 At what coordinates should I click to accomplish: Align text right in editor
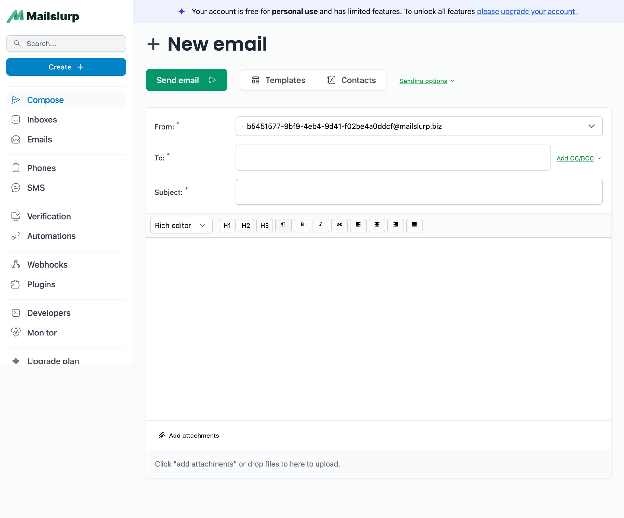[x=396, y=225]
